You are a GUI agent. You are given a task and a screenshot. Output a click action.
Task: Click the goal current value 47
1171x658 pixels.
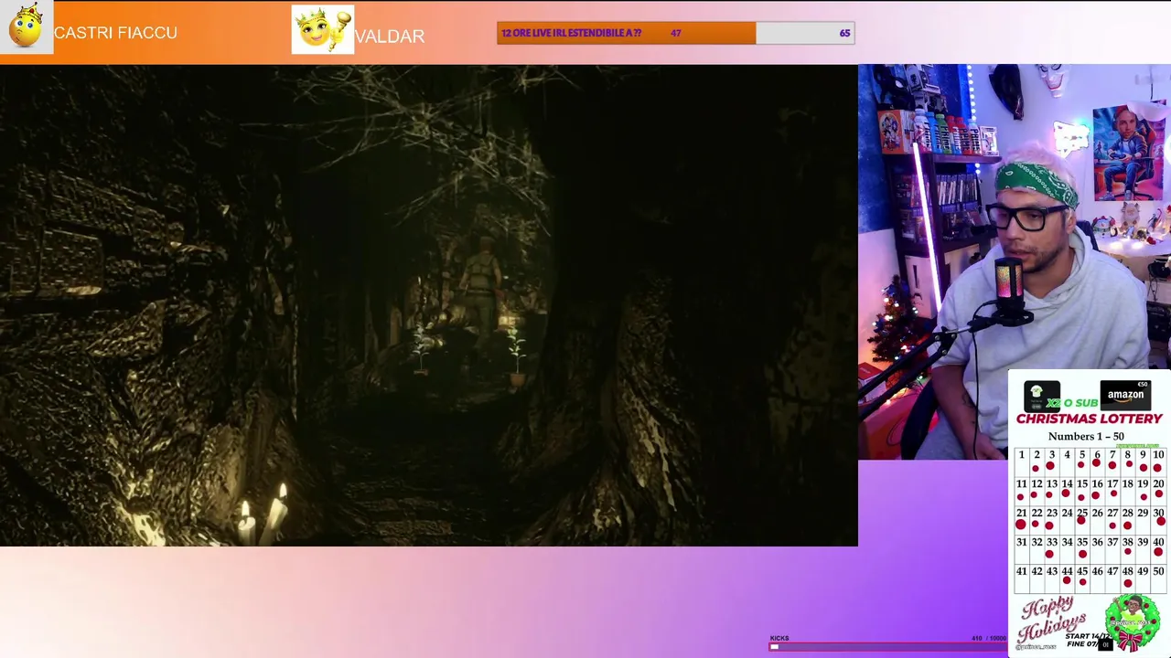675,33
